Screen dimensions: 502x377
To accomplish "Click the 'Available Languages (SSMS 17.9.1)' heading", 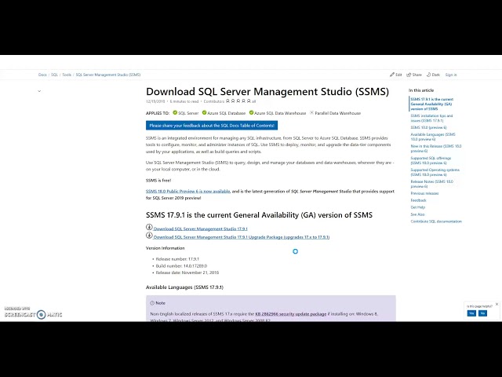I will [x=185, y=287].
